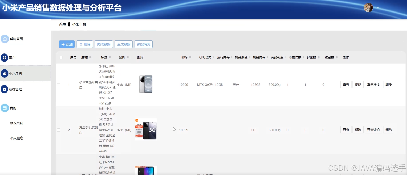Check the row 1 checkbox
Image resolution: width=407 pixels, height=175 pixels.
(x=59, y=85)
